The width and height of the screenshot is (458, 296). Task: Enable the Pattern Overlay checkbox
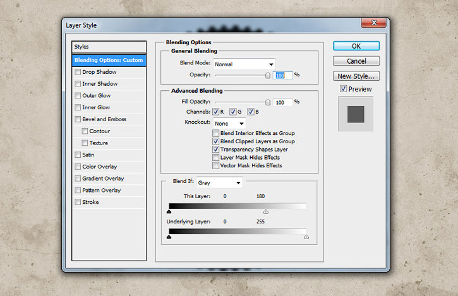point(78,191)
